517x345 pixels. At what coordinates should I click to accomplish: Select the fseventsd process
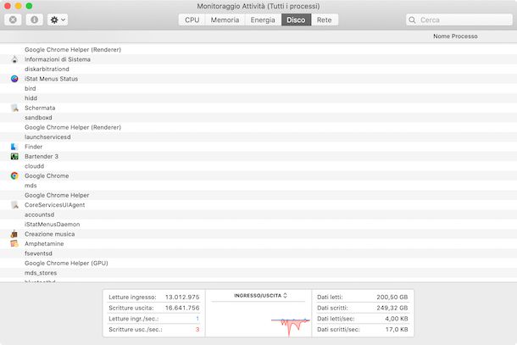pyautogui.click(x=38, y=253)
